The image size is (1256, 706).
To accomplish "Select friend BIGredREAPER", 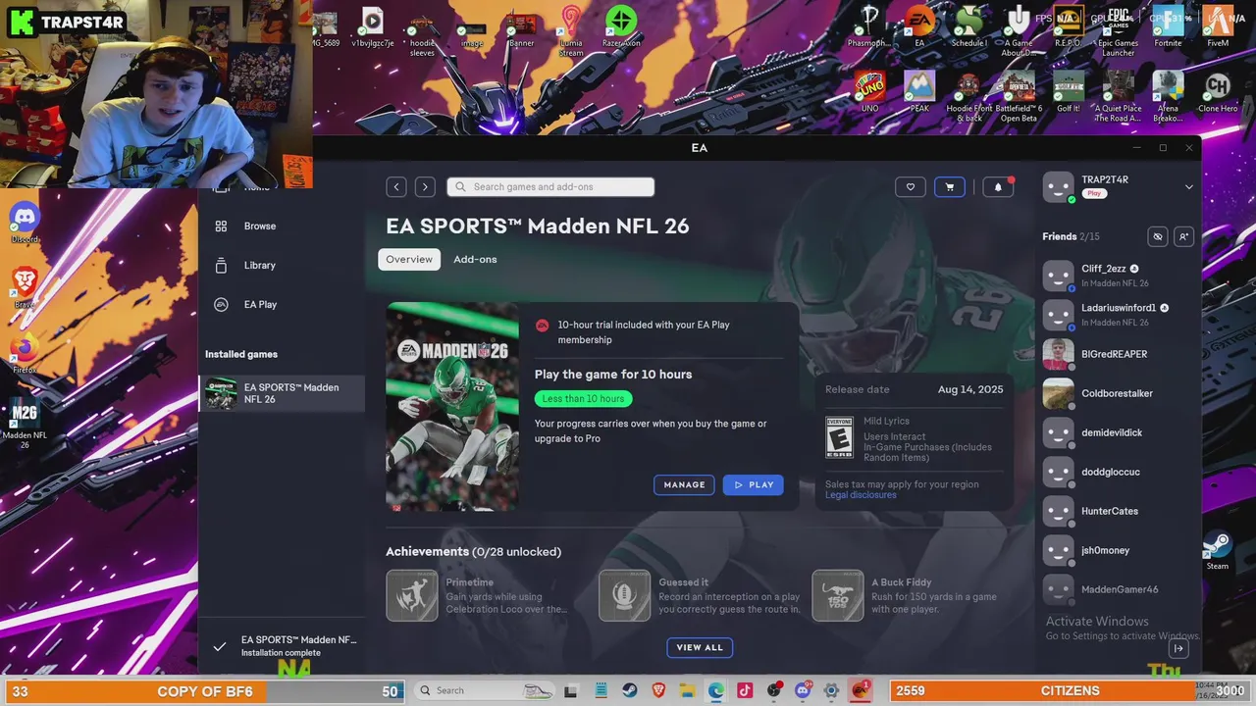I will pos(1118,354).
